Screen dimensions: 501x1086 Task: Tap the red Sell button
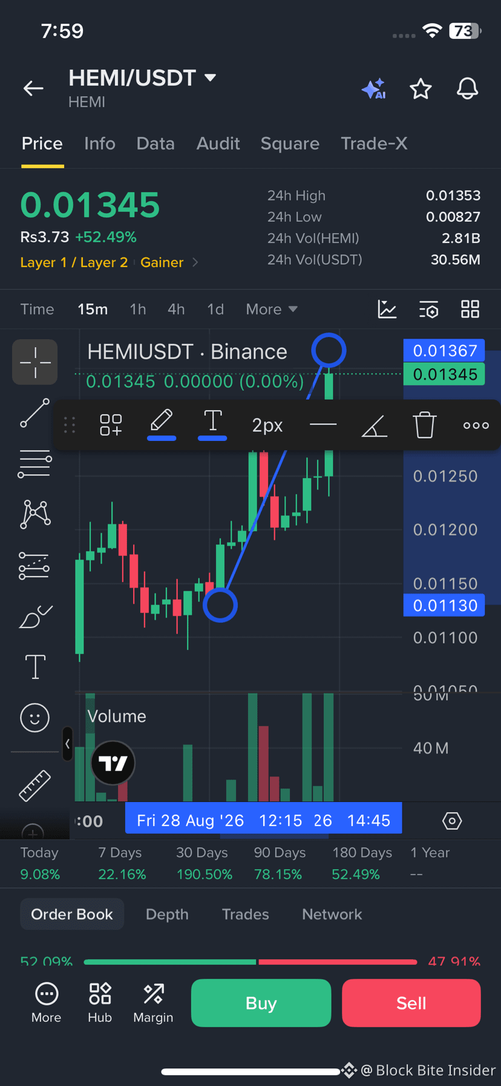pos(411,1003)
